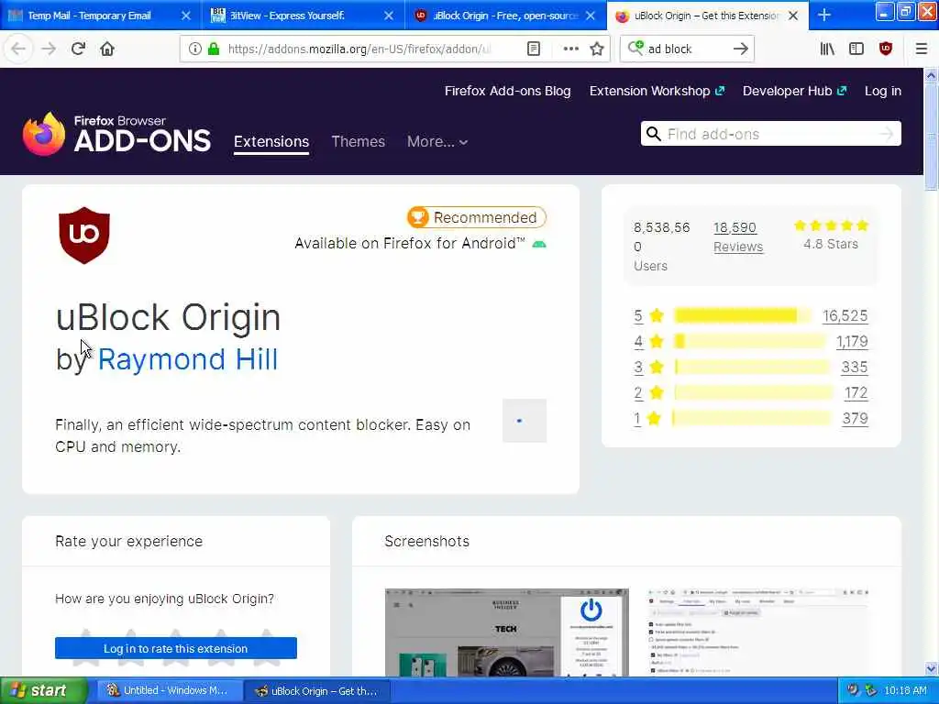Screen dimensions: 939x704
Task: Click the 4-star rating number link
Action: 638,341
